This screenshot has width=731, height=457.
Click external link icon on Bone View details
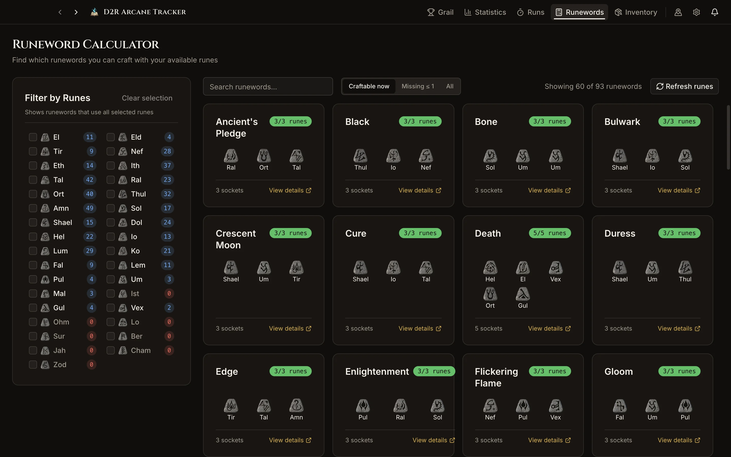(x=568, y=190)
